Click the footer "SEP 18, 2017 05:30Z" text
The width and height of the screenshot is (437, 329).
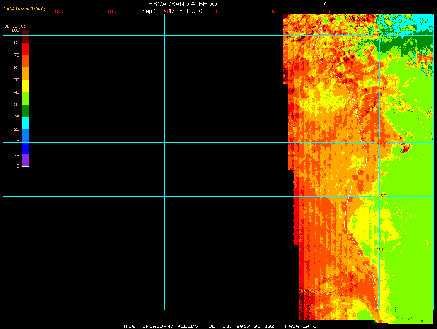click(242, 326)
